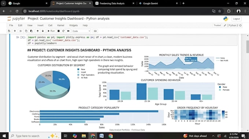
Task: Show hidden system tray icons chevron
Action: point(213,136)
